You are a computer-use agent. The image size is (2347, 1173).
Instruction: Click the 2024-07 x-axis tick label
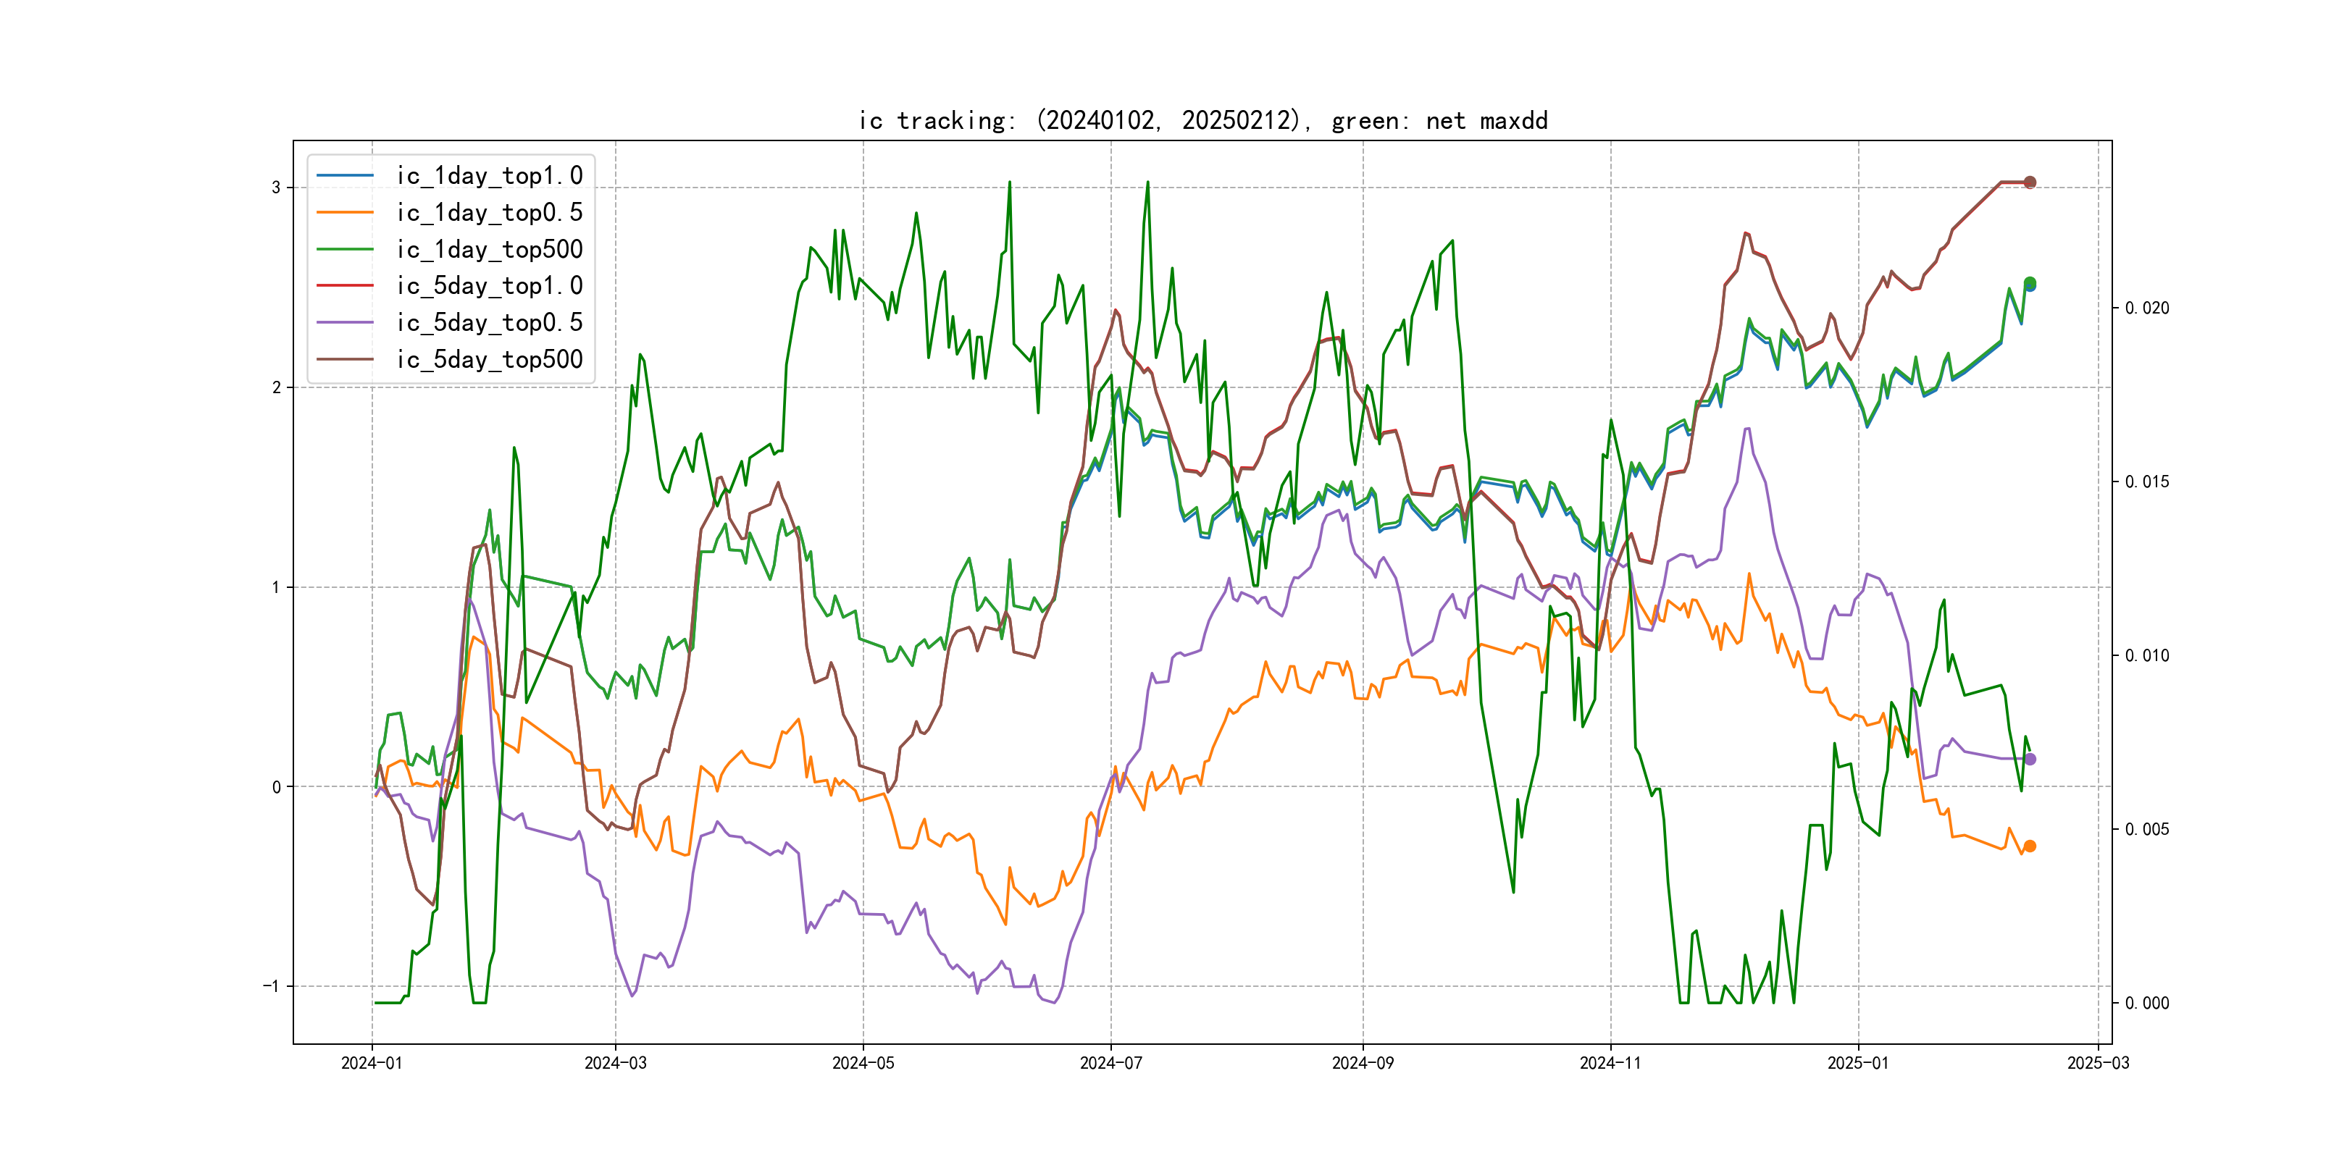[1110, 1063]
